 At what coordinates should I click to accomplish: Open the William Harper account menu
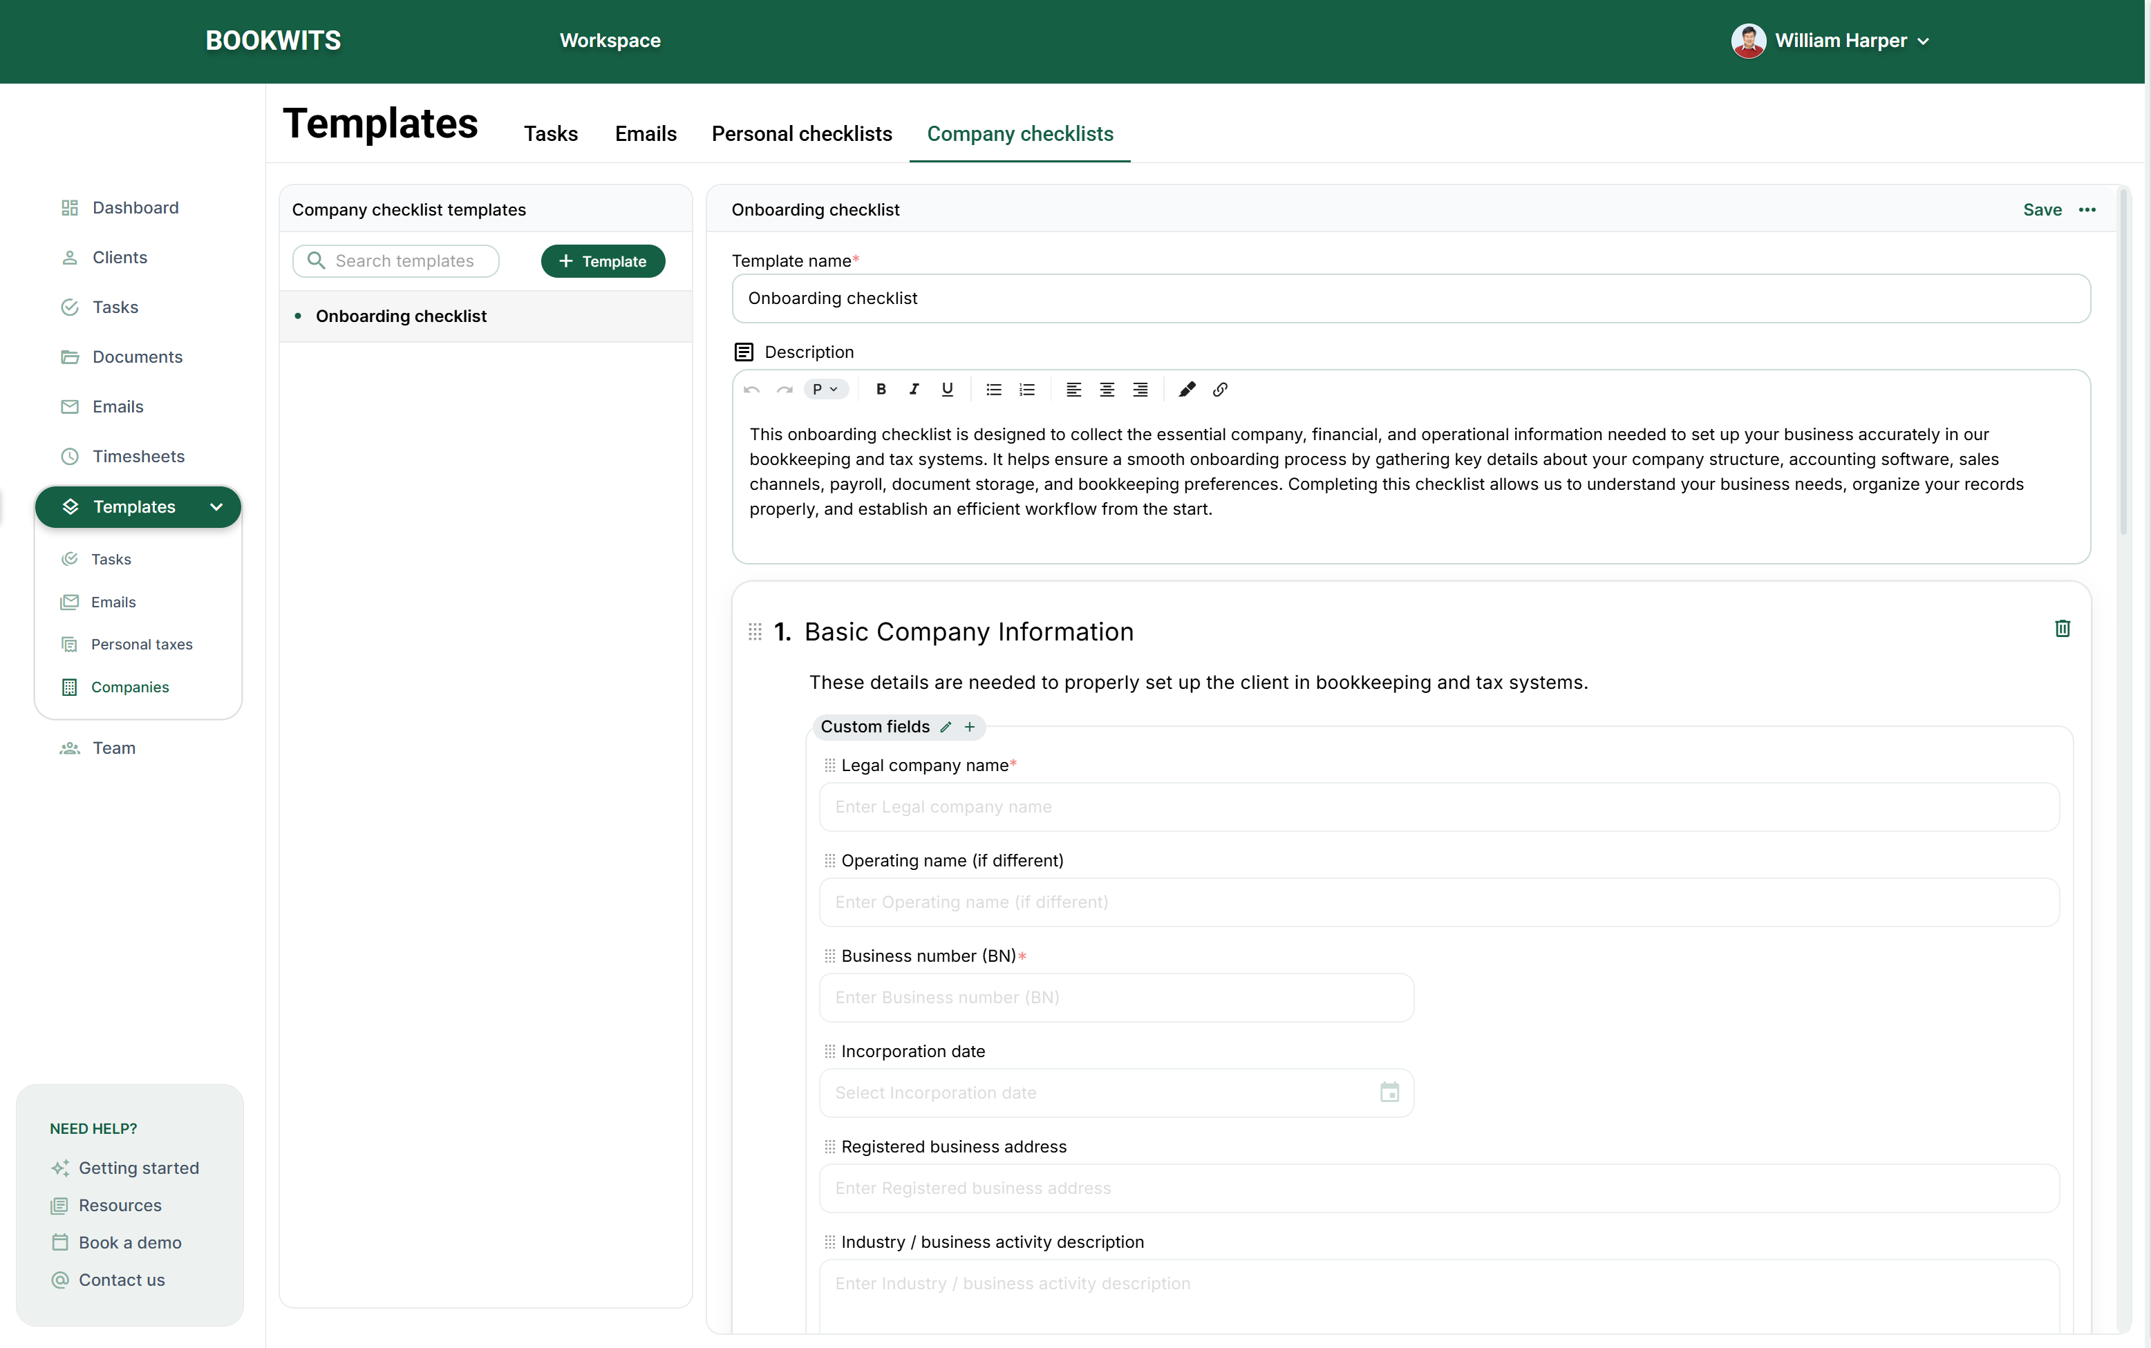tap(1830, 41)
